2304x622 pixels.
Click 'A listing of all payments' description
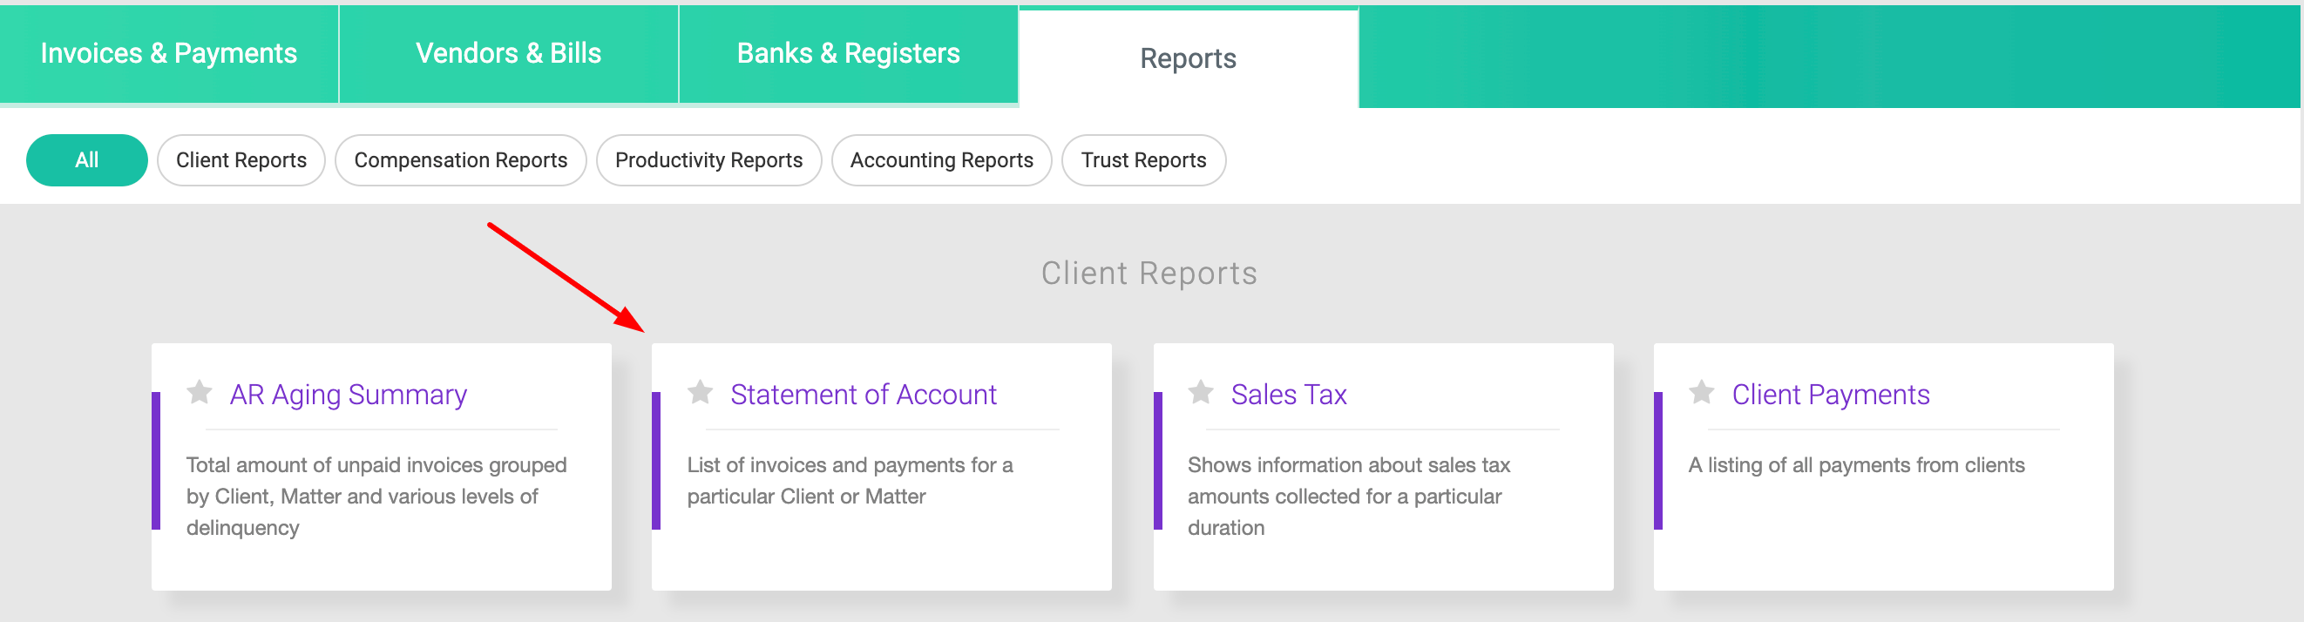pyautogui.click(x=1857, y=464)
